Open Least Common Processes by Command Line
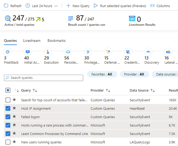Viewport: 178px width, 146px height. click(x=54, y=134)
